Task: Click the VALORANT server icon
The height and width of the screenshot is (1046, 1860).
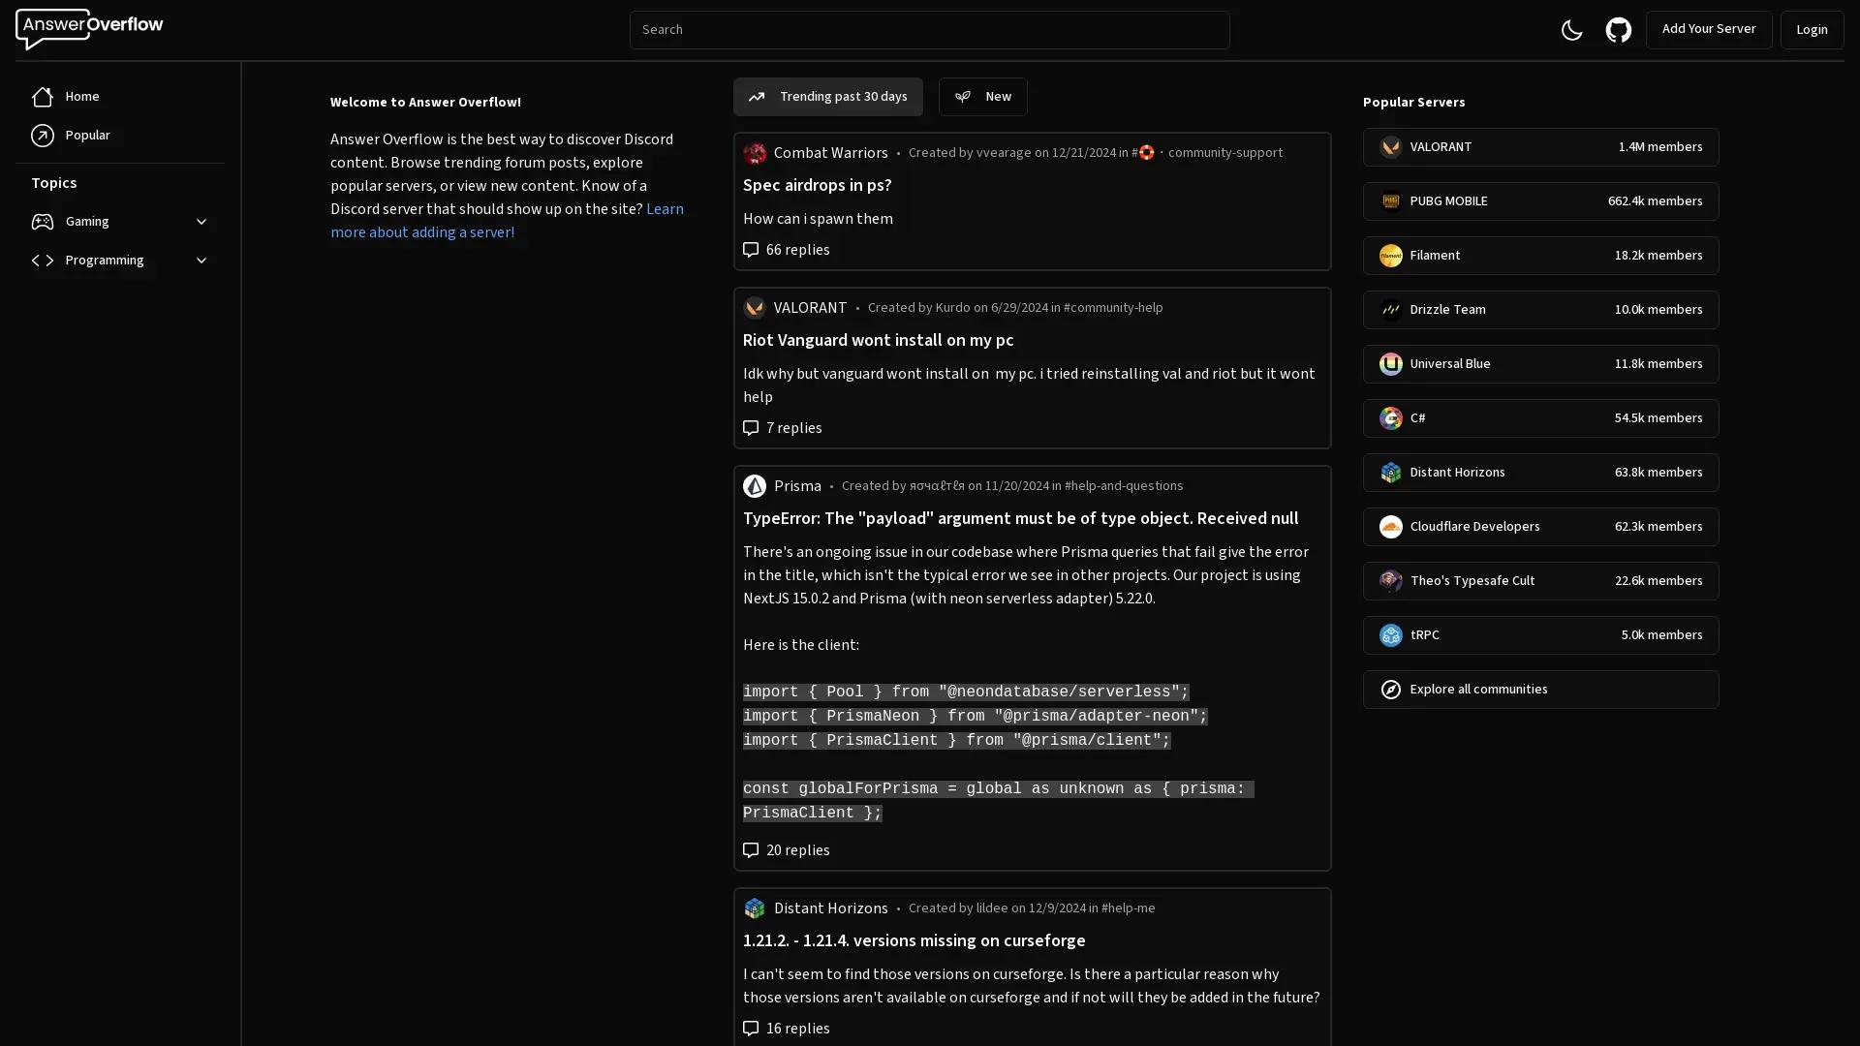Action: (x=1389, y=146)
